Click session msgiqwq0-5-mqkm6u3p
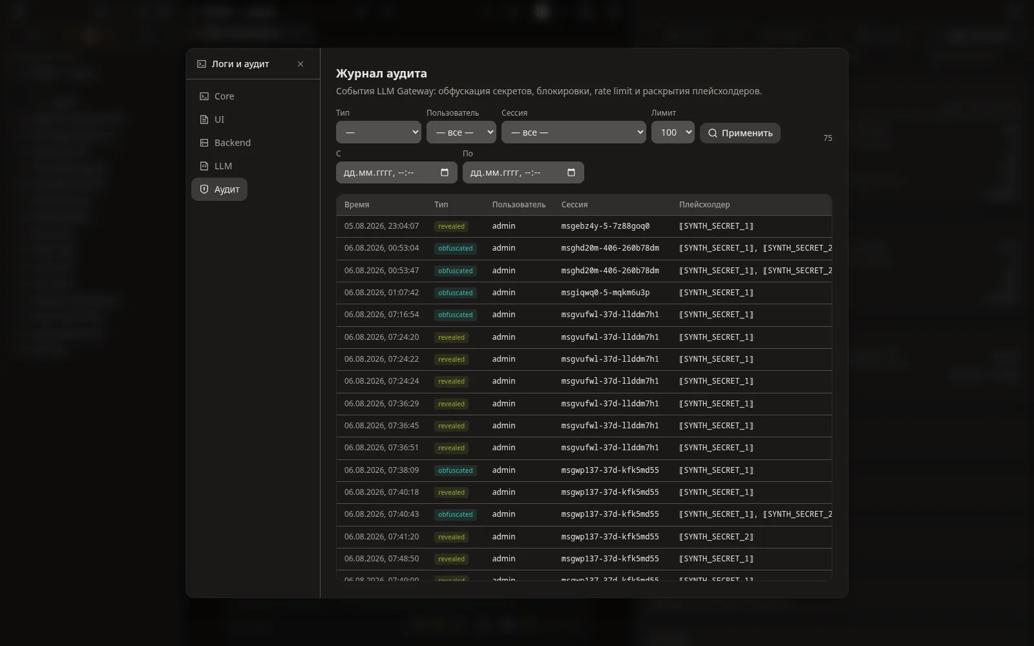This screenshot has height=646, width=1034. coord(606,293)
